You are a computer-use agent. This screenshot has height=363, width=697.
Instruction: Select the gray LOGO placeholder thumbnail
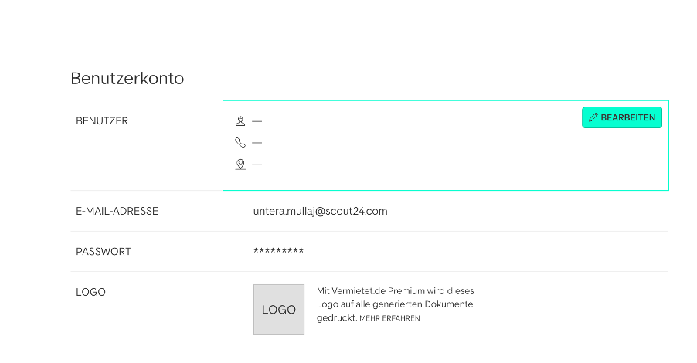[279, 310]
